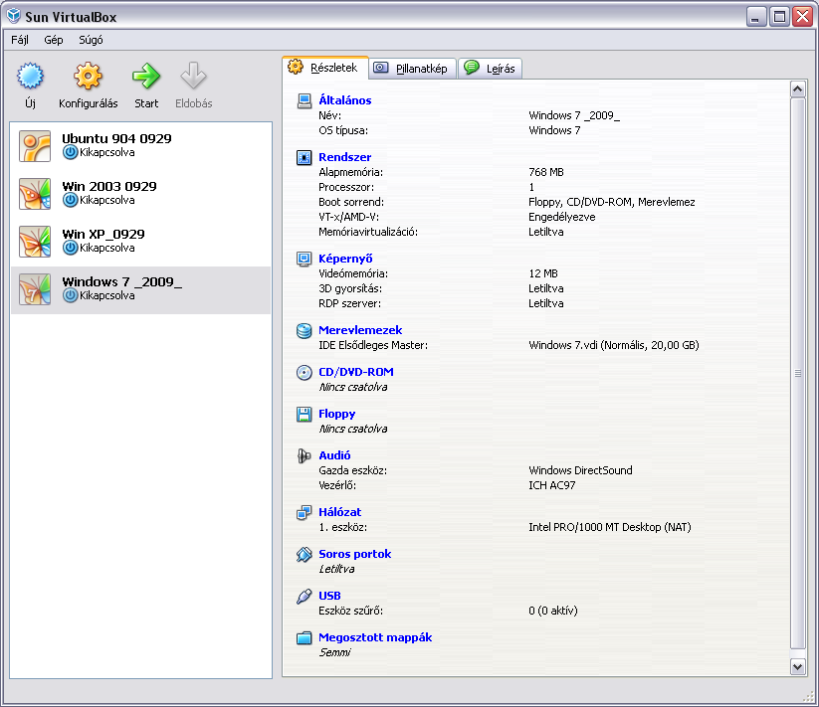Image resolution: width=819 pixels, height=707 pixels.
Task: Click the 'Semmi' shared folders text
Action: (x=334, y=652)
